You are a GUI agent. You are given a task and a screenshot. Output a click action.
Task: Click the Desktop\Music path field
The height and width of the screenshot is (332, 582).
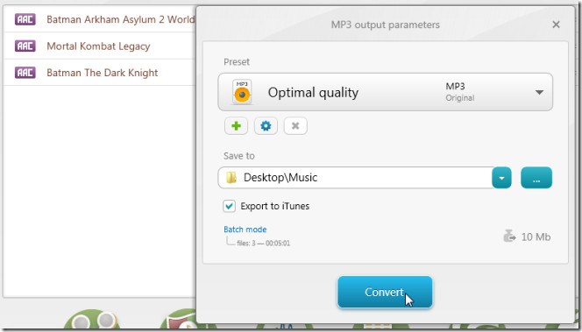[x=355, y=178]
